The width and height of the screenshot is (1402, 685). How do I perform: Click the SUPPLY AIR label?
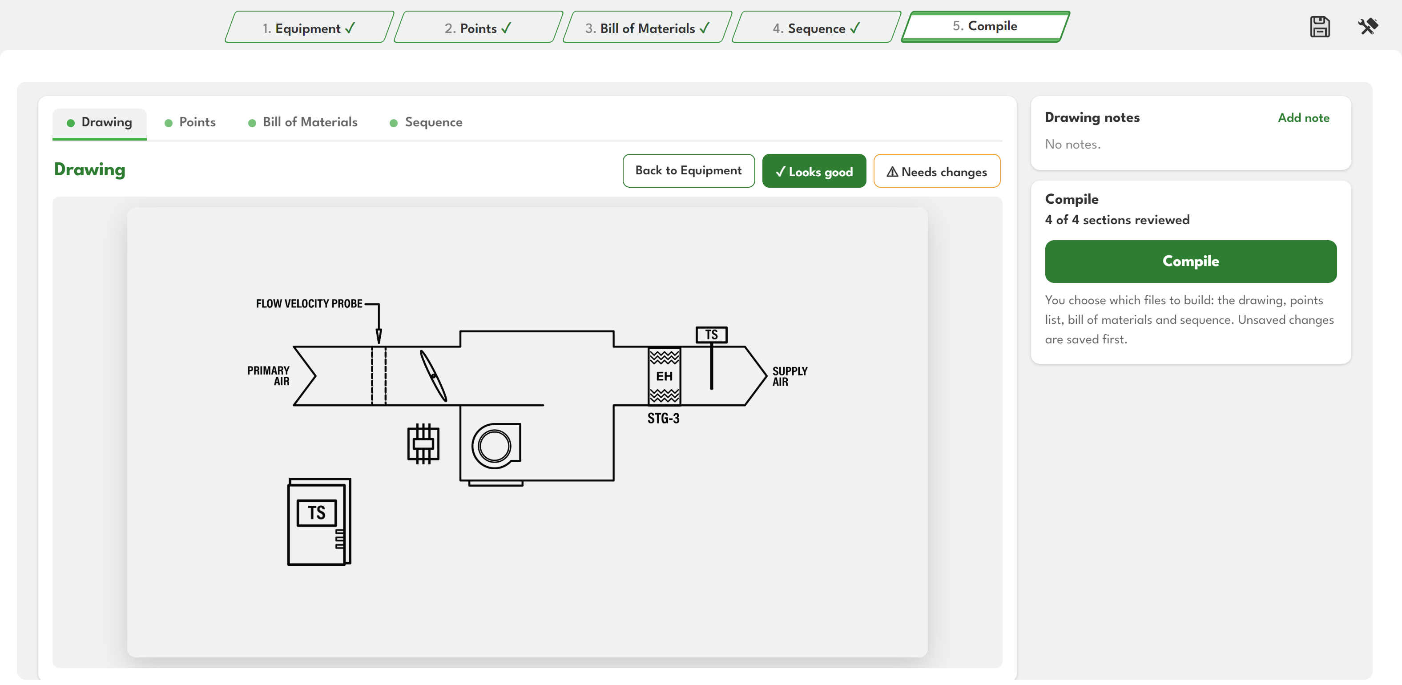(x=790, y=376)
